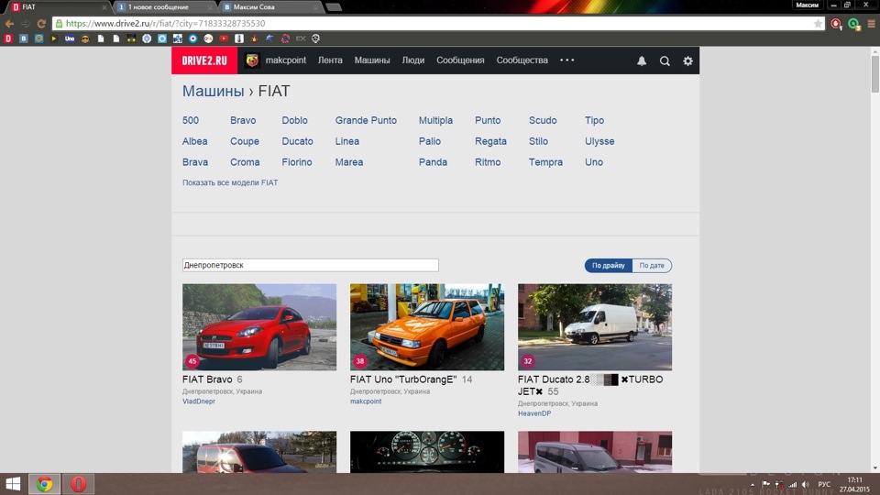Screen dimensions: 880x495
Task: Sort cars by drive 'По драйву'
Action: tap(609, 266)
